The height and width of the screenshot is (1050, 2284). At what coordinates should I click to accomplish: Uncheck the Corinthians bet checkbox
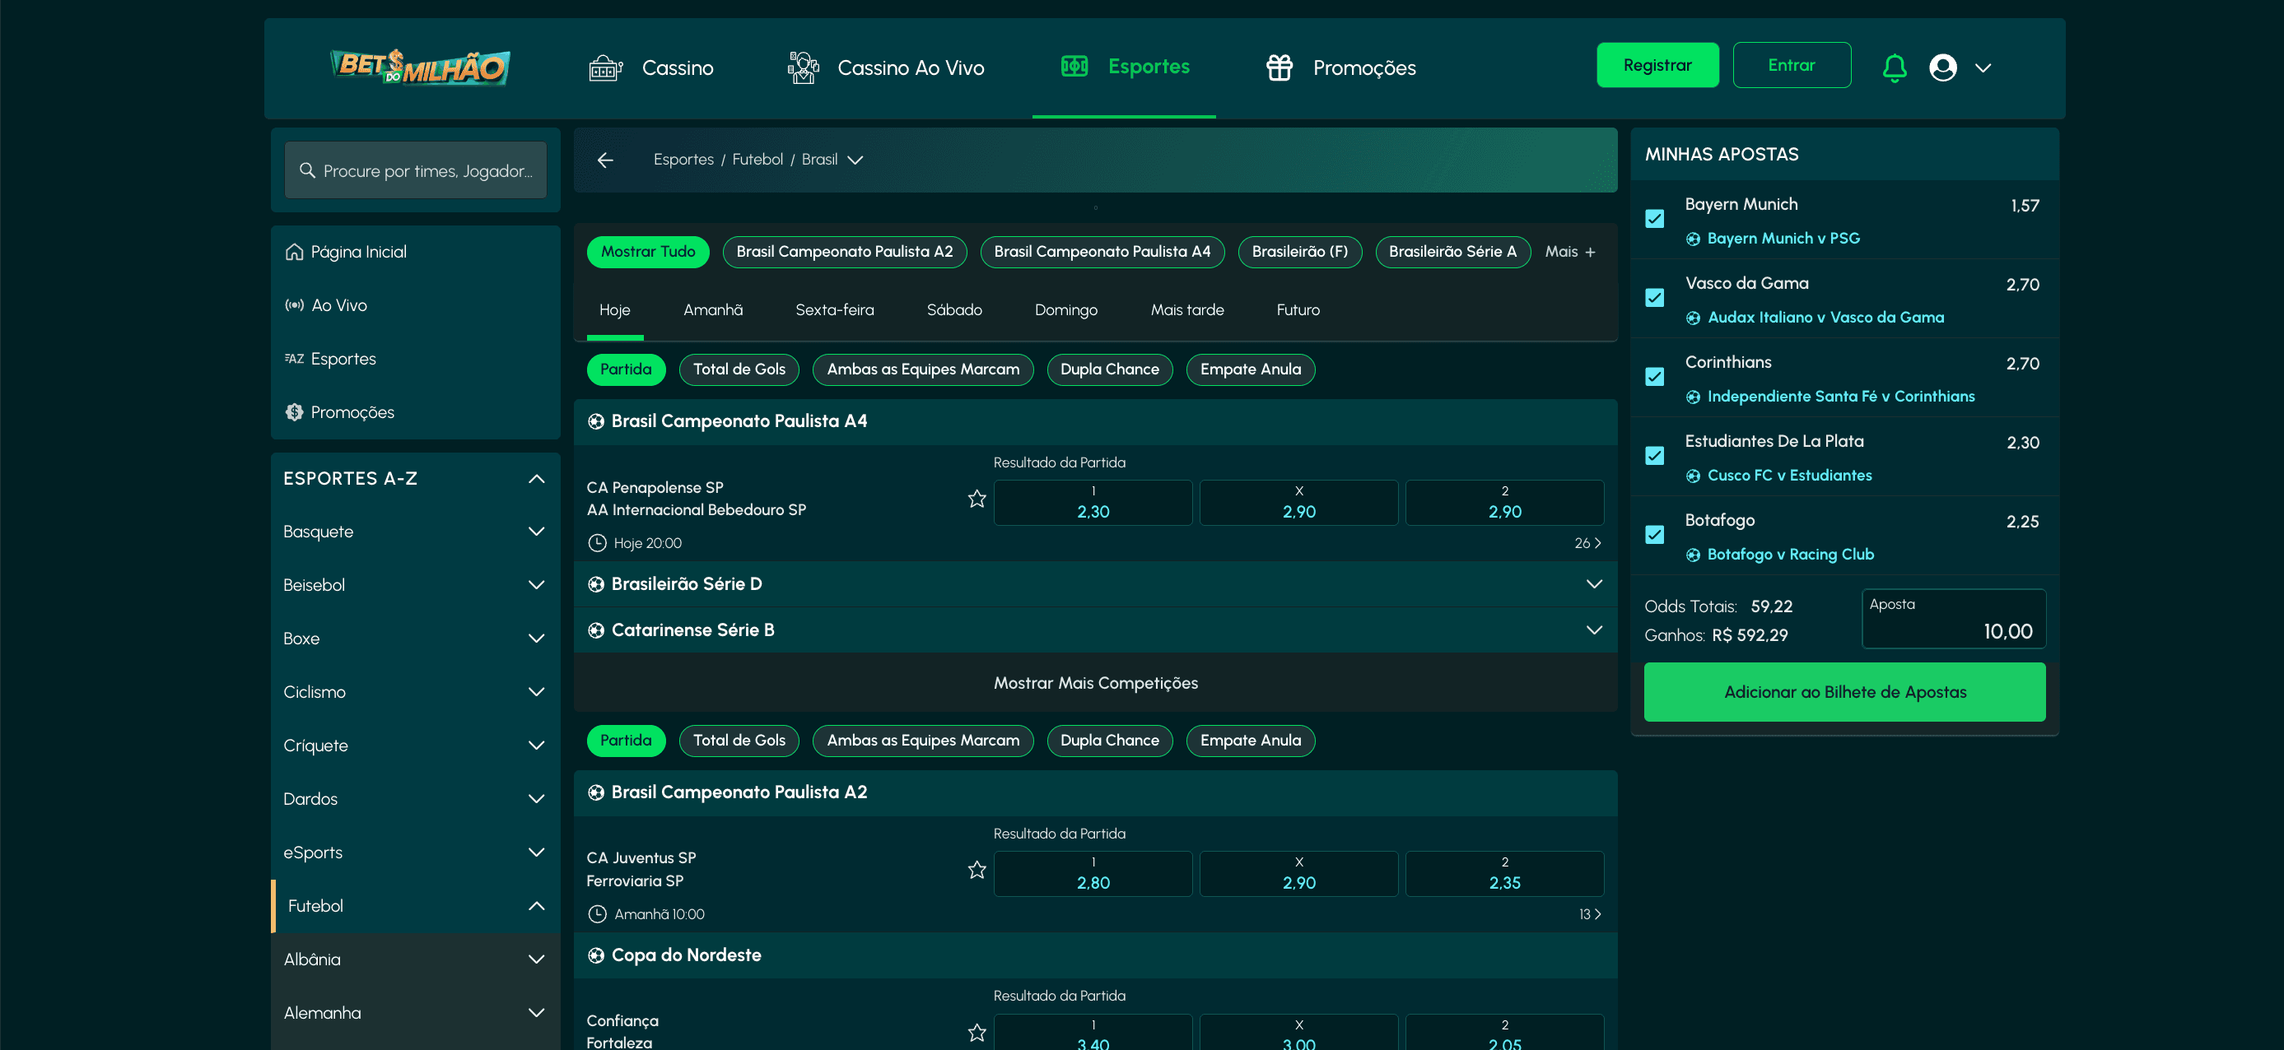coord(1653,377)
